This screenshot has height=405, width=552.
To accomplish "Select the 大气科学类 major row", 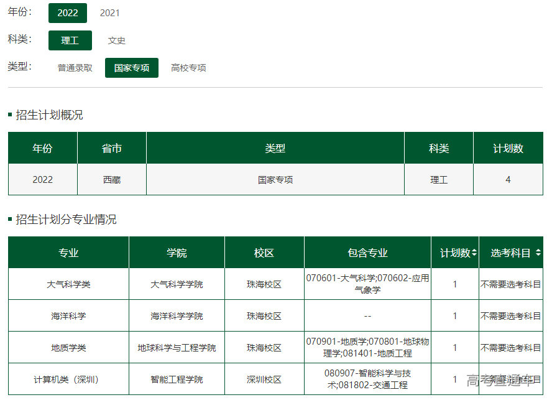I will click(68, 284).
